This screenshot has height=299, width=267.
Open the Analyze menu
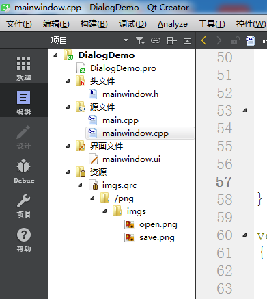173,24
